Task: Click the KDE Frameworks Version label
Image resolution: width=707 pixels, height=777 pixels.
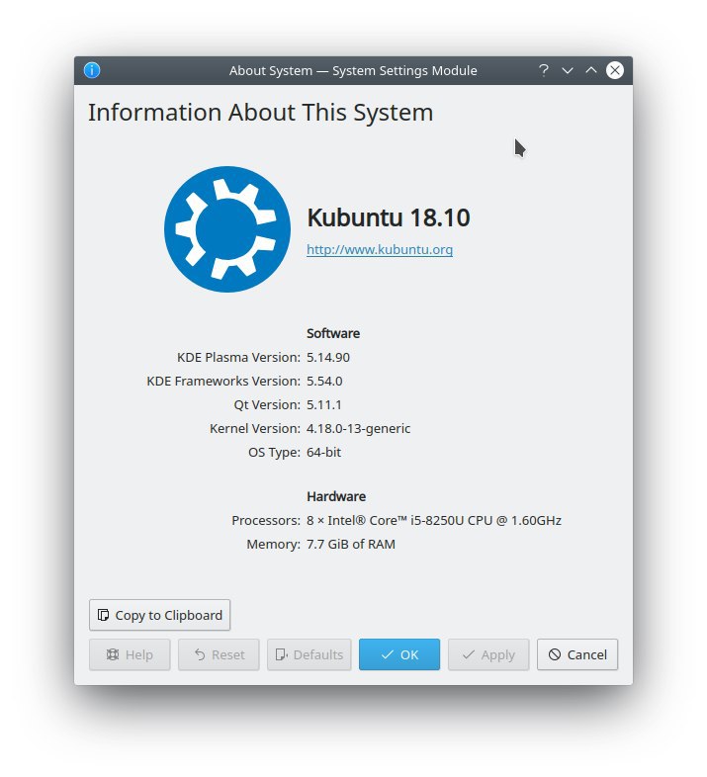Action: 223,381
